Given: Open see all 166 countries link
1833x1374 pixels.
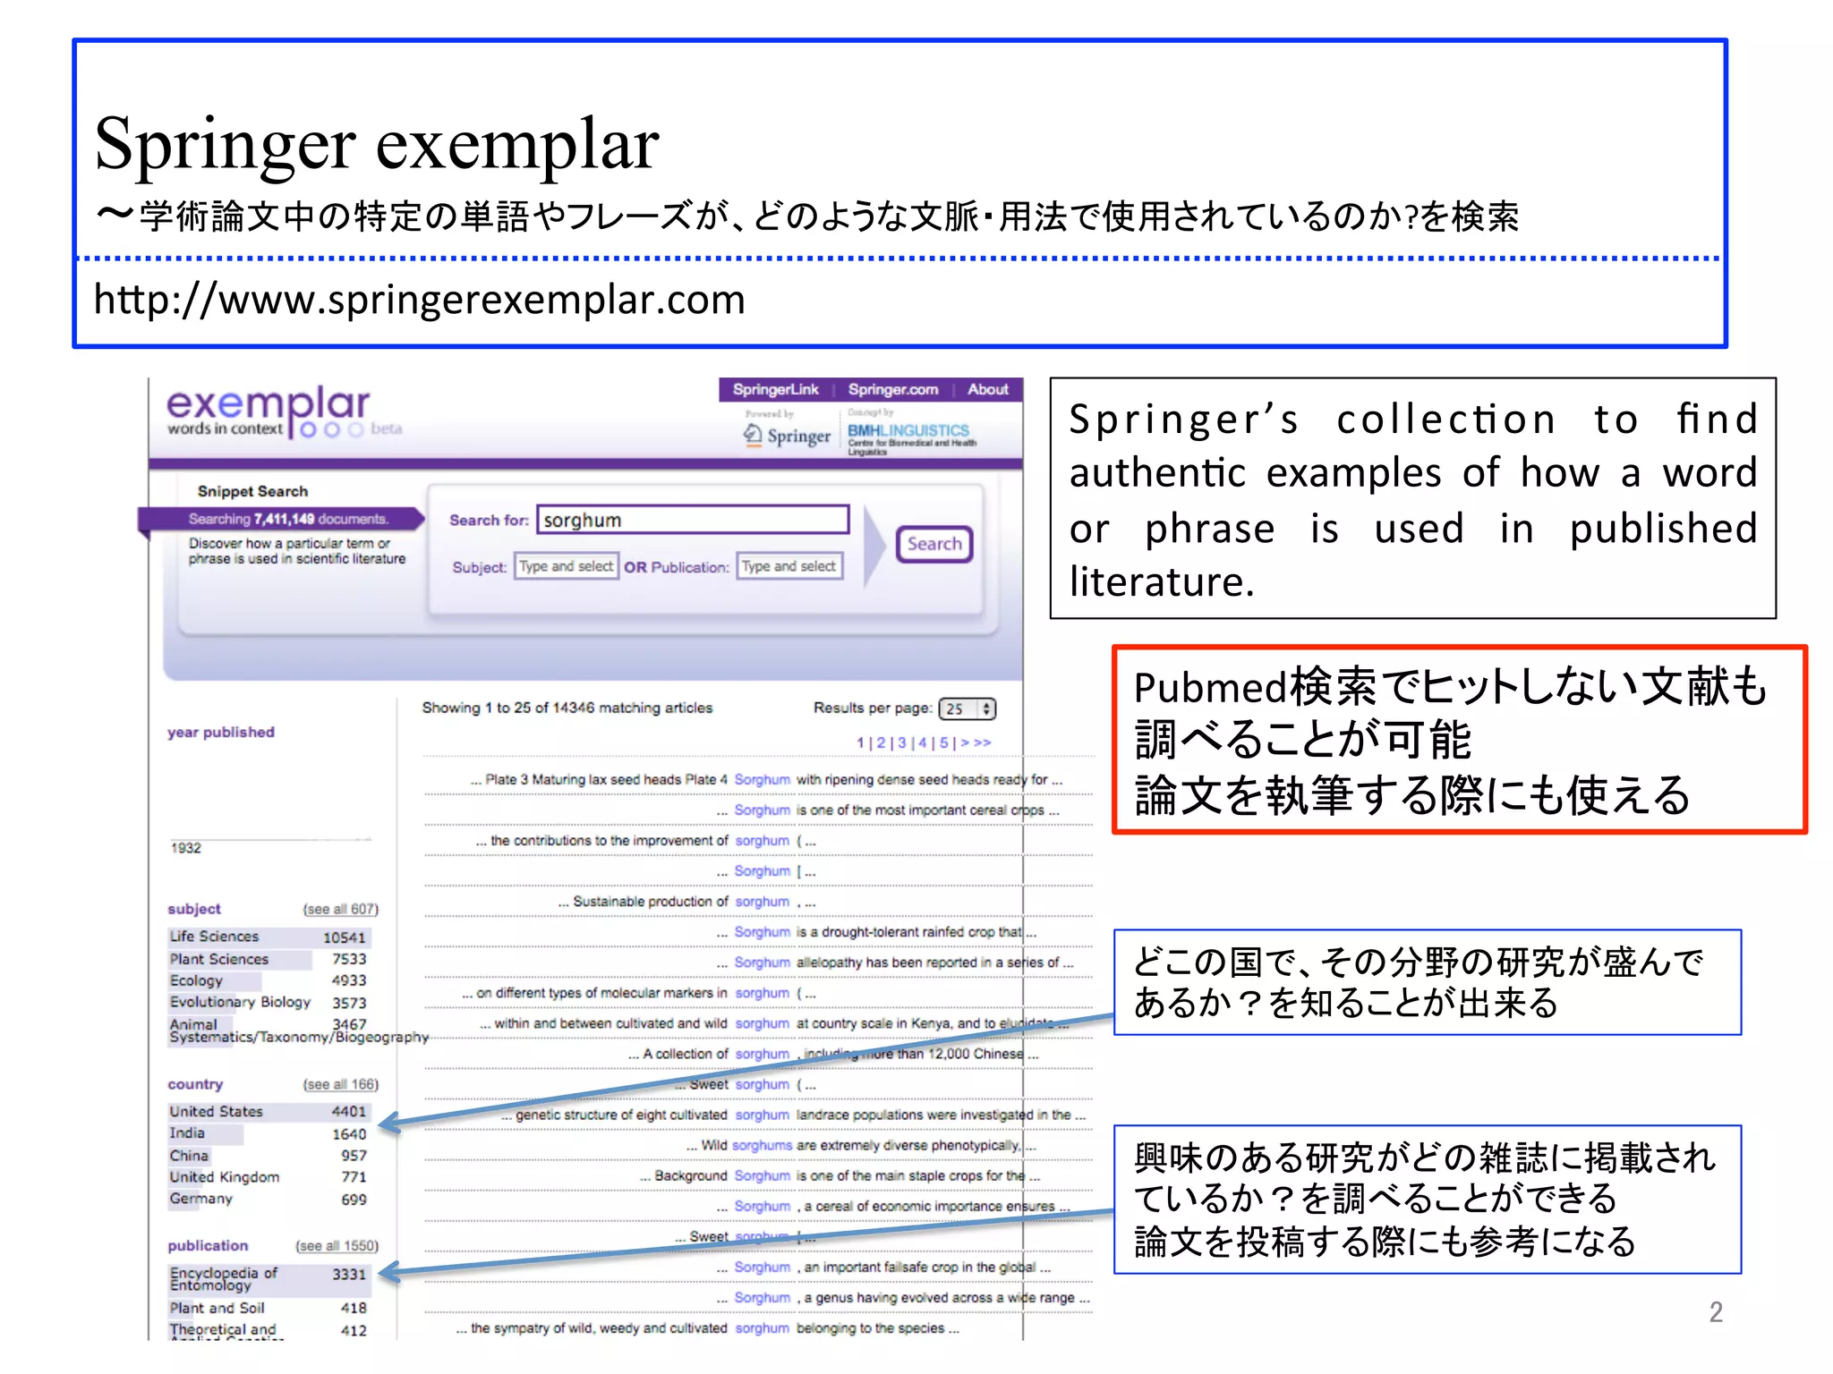Looking at the screenshot, I should [x=340, y=1084].
